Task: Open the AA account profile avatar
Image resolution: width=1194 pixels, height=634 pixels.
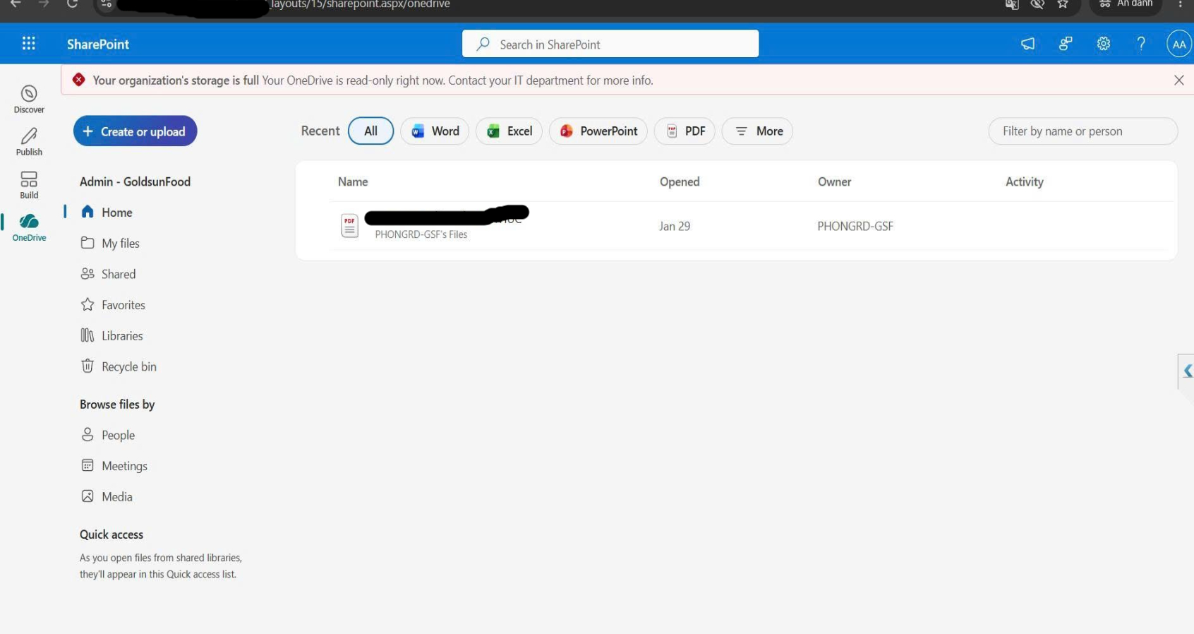Action: point(1179,44)
